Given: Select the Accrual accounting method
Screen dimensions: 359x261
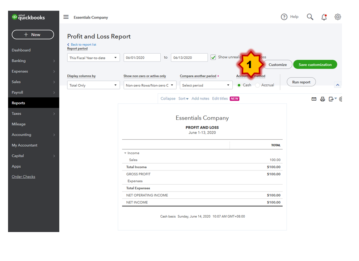Looking at the screenshot, I should coord(258,85).
